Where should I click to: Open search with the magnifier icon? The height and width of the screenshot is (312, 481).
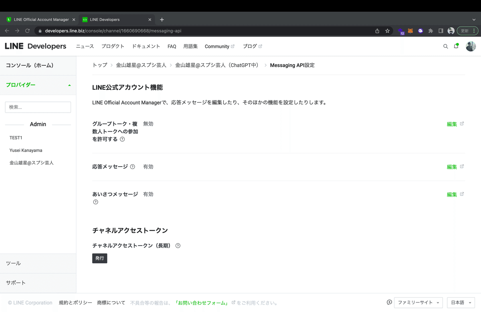[x=445, y=46]
